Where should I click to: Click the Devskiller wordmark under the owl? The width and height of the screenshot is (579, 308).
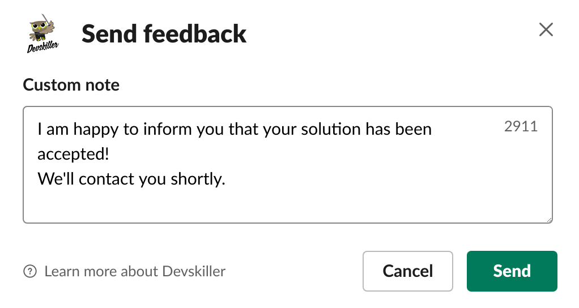pos(43,49)
